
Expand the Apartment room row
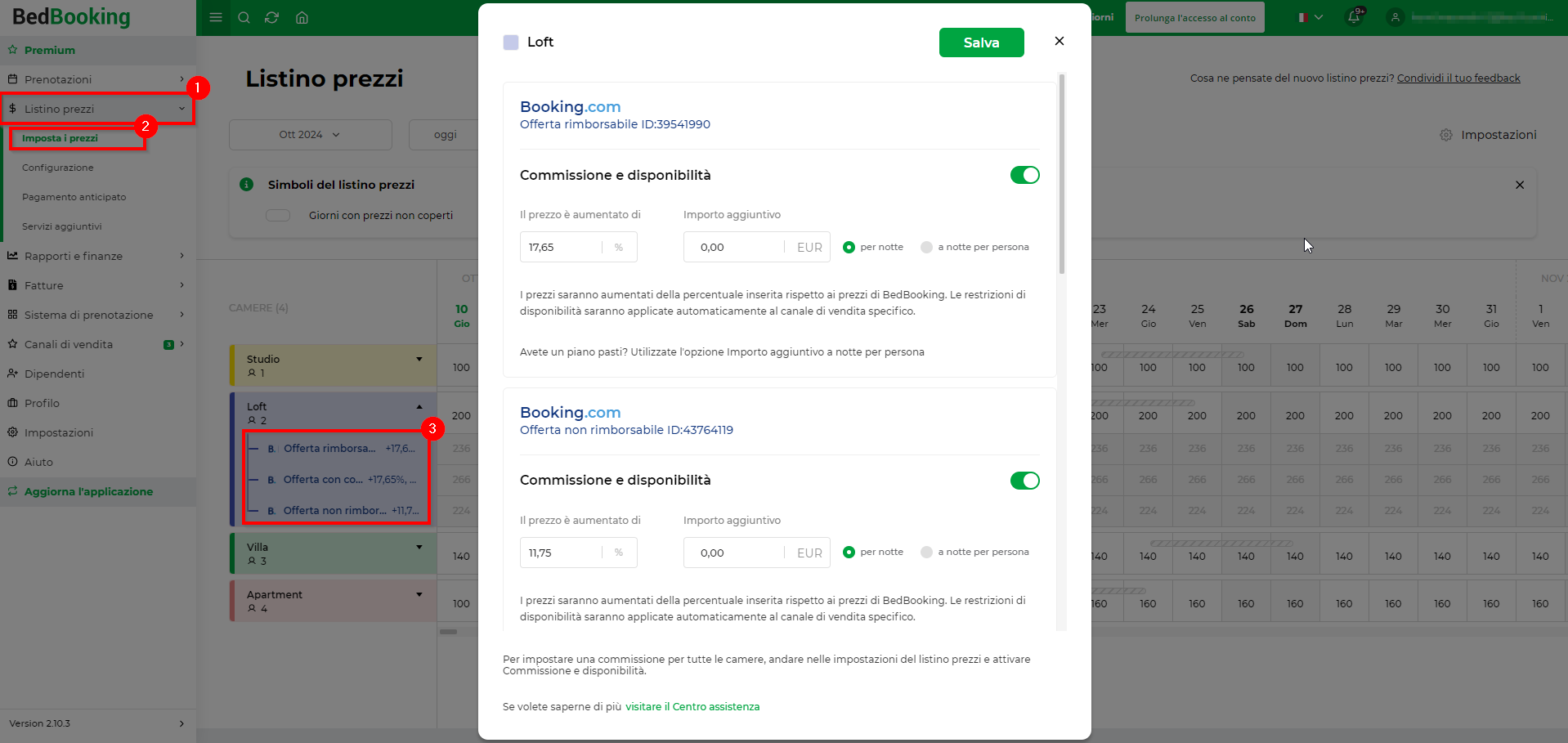tap(419, 594)
